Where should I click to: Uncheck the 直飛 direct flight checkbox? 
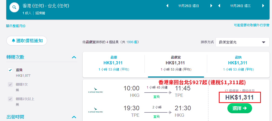pos(10,70)
